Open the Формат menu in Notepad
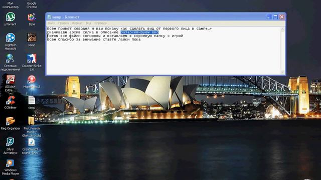Screen dimensions: 321x180 click(77, 23)
